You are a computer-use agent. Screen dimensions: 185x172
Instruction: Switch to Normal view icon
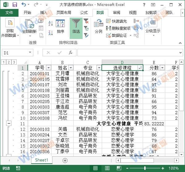95,168
